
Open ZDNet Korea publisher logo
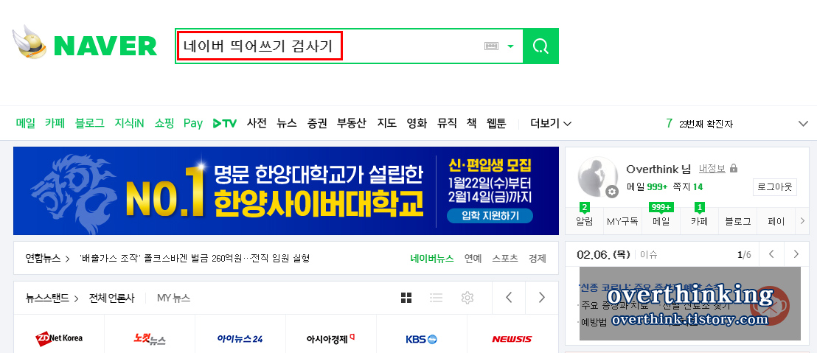[59, 338]
